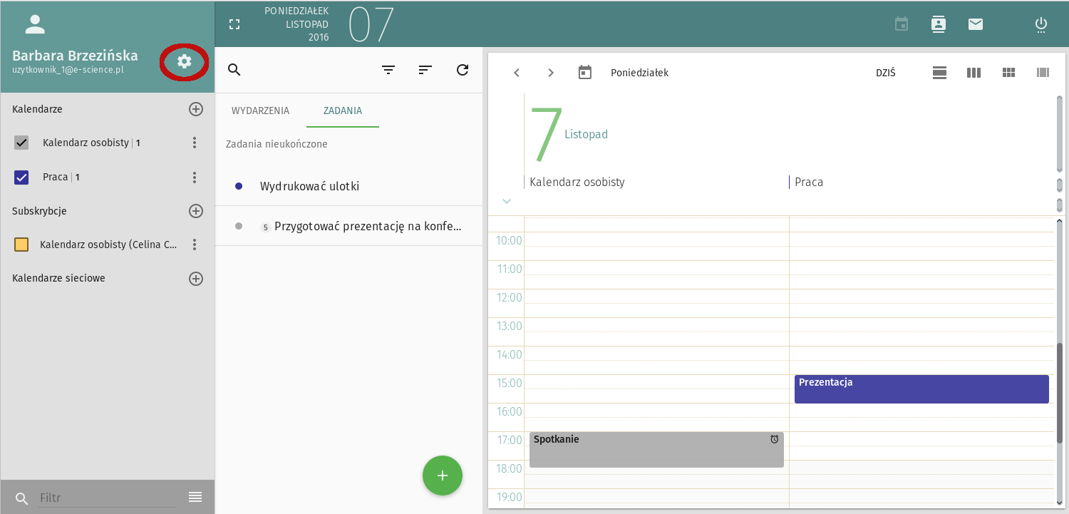Switch to multicolumn view icon

[1043, 73]
